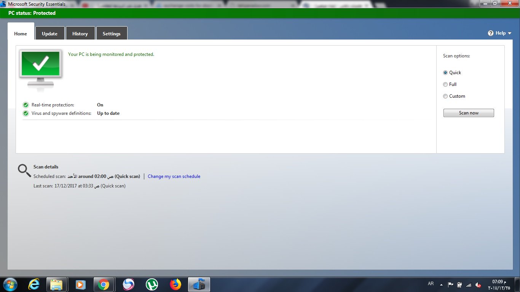Choose the Custom scan radio button
Viewport: 520px width, 292px height.
tap(445, 96)
